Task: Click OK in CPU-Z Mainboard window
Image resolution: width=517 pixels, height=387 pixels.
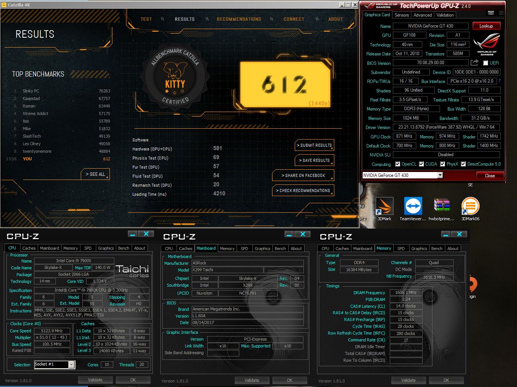Action: pyautogui.click(x=289, y=380)
